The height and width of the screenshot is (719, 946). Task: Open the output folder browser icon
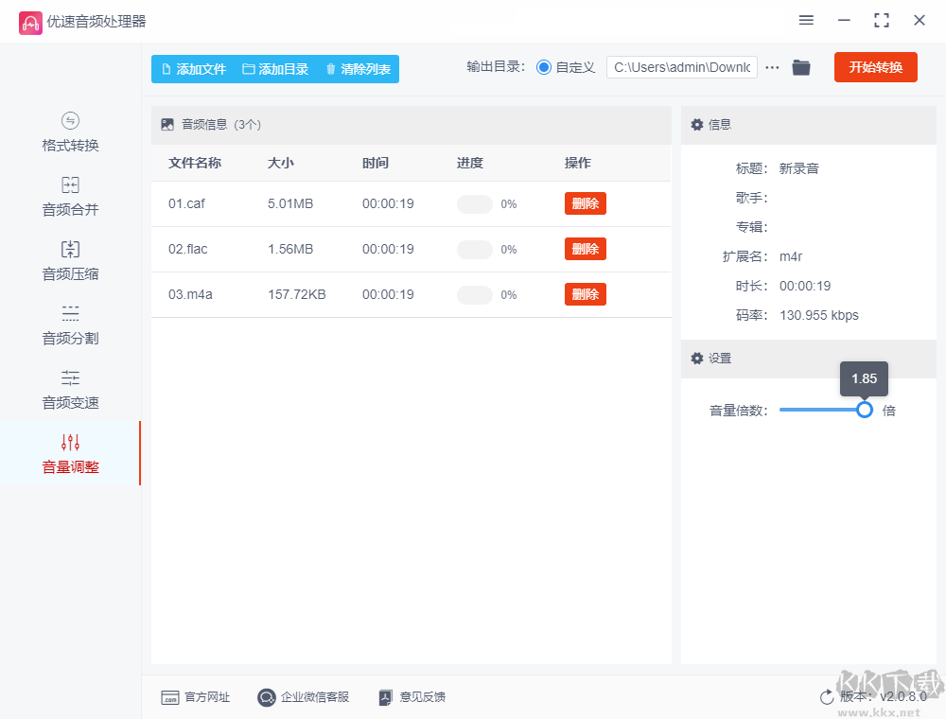click(x=800, y=67)
